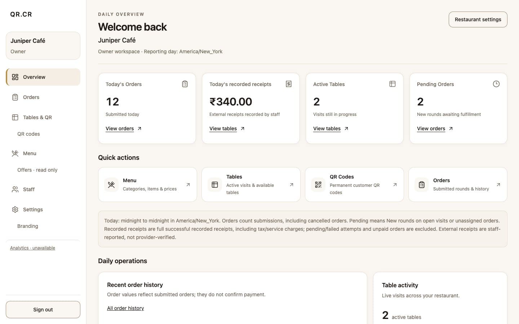
Task: Click the Analytics · unavailable link
Action: click(32, 248)
